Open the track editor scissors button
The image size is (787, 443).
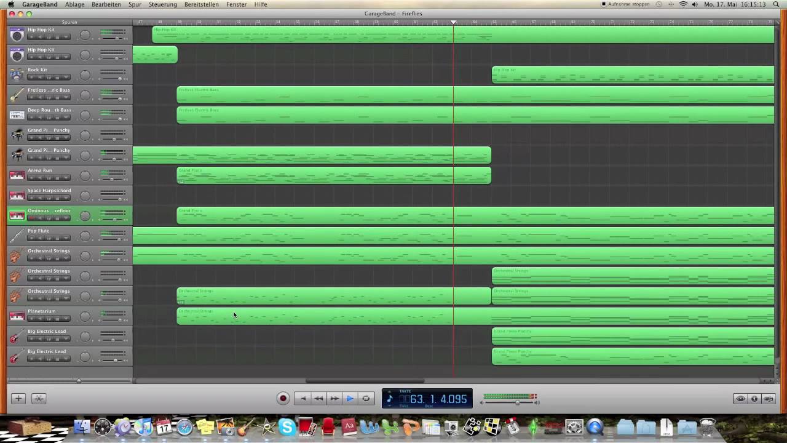(x=39, y=399)
